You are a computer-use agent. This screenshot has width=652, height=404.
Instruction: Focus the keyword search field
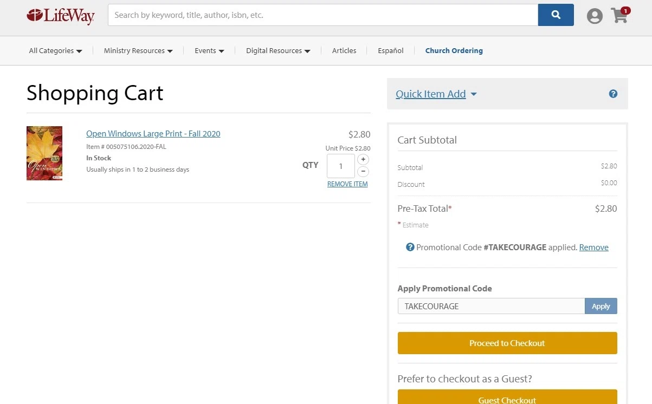click(323, 15)
